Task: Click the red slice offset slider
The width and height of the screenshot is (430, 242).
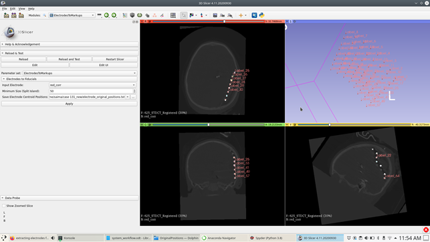Action: [209, 21]
